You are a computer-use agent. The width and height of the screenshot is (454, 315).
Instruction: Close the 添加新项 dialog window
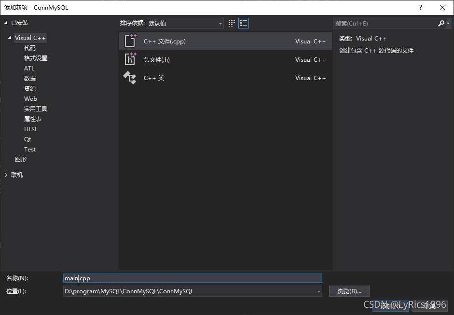(442, 8)
